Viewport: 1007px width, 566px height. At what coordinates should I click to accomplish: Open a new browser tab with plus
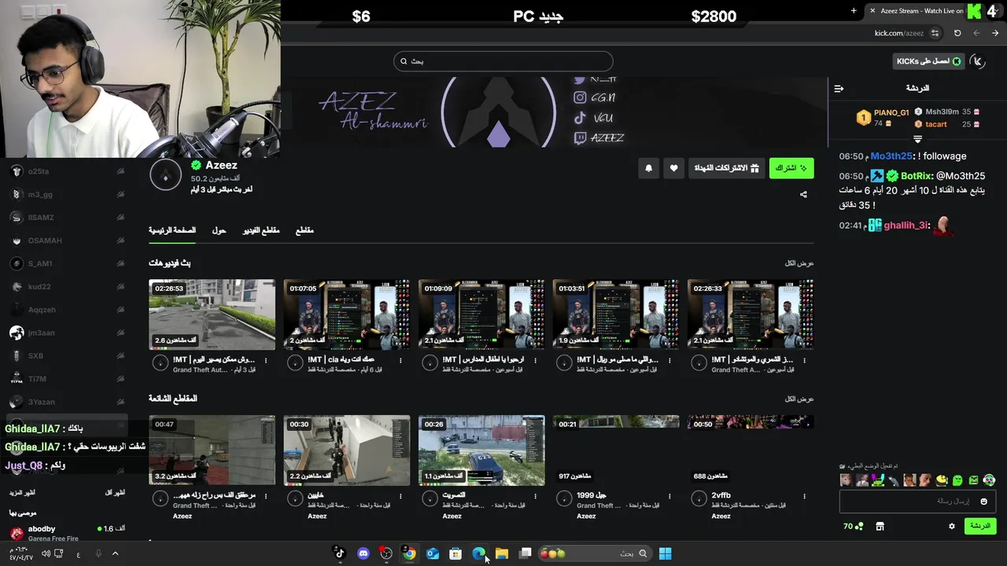854,11
